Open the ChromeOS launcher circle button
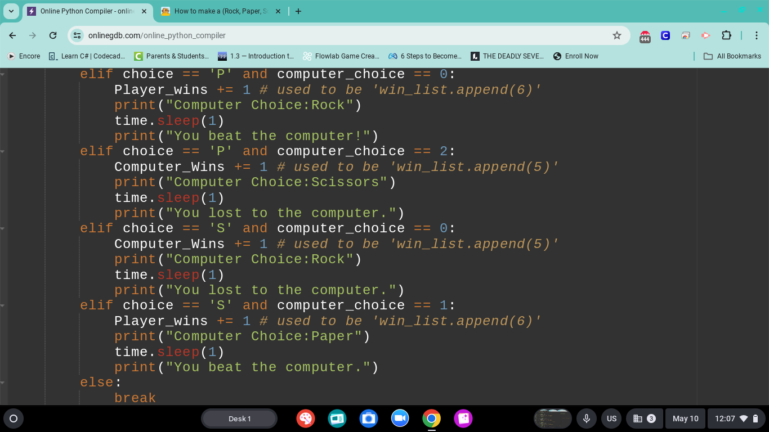769x432 pixels. pyautogui.click(x=14, y=418)
